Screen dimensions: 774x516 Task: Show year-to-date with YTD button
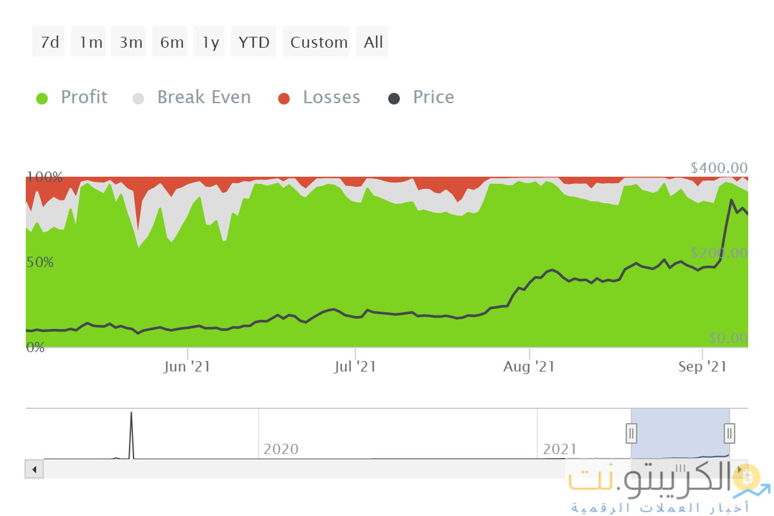[253, 42]
